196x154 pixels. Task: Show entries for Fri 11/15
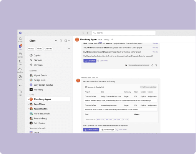click(125, 119)
